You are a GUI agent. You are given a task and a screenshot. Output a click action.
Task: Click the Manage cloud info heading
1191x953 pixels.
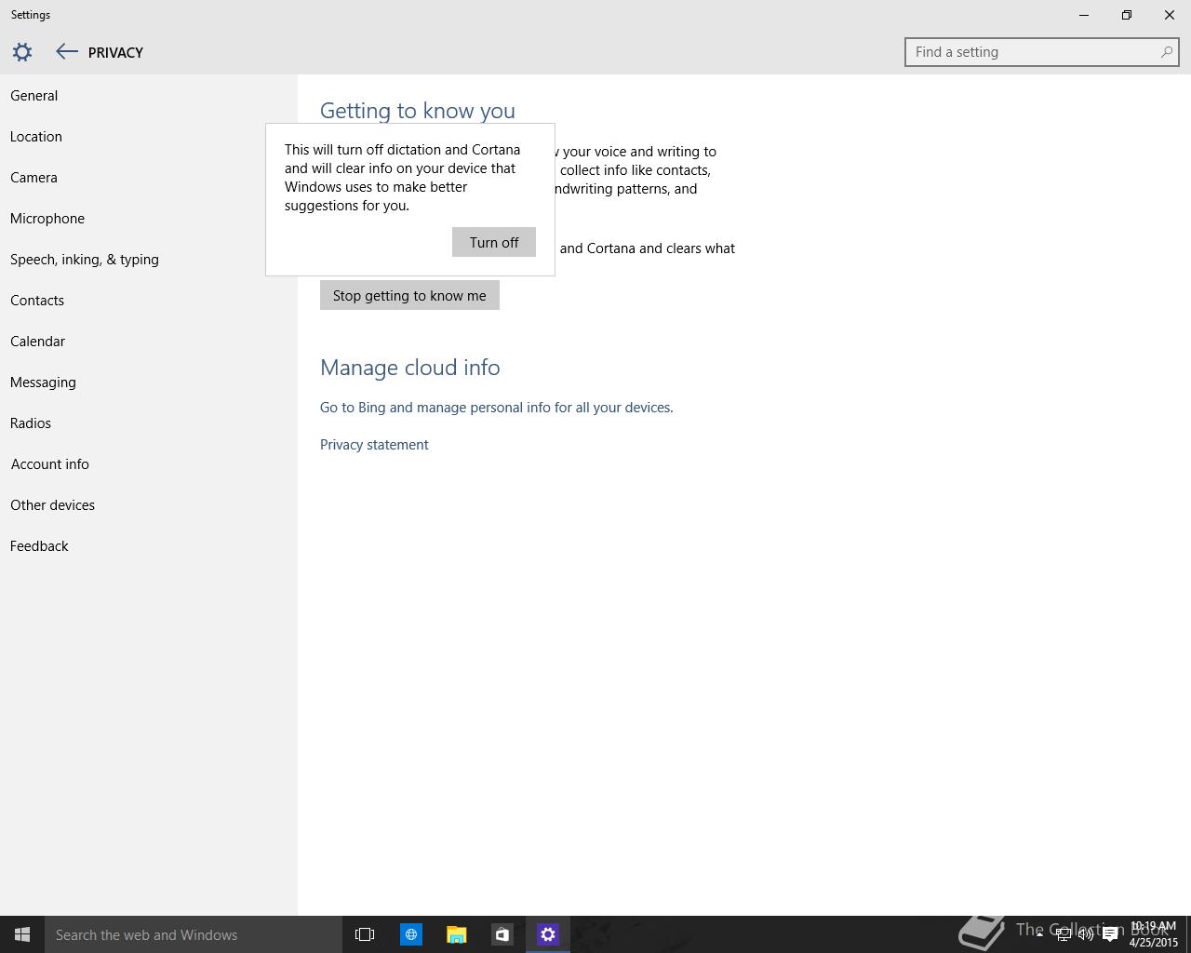click(410, 368)
